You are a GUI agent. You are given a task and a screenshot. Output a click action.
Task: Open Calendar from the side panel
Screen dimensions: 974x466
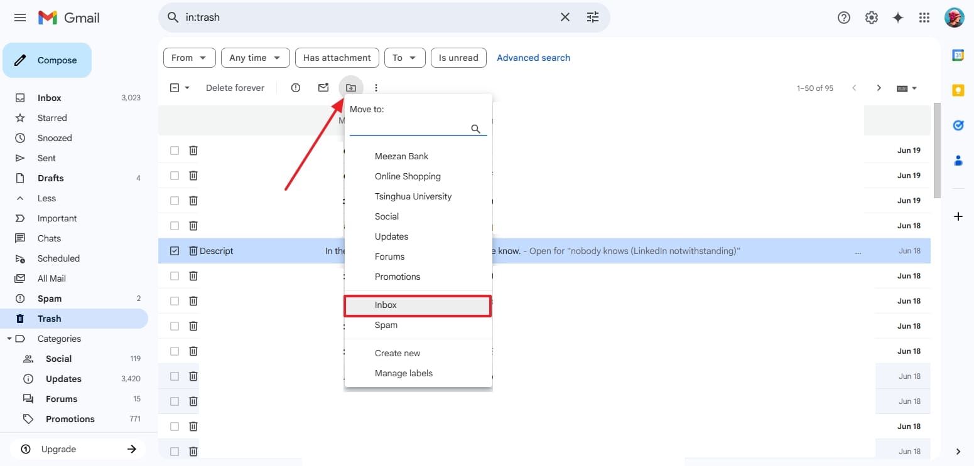[x=958, y=55]
